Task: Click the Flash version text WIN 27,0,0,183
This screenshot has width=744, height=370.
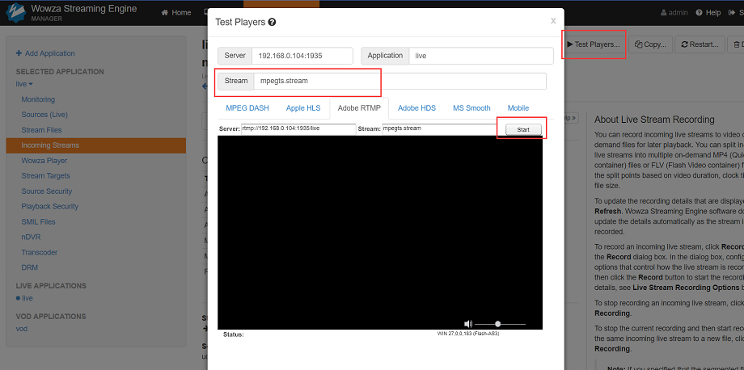Action: (468, 334)
